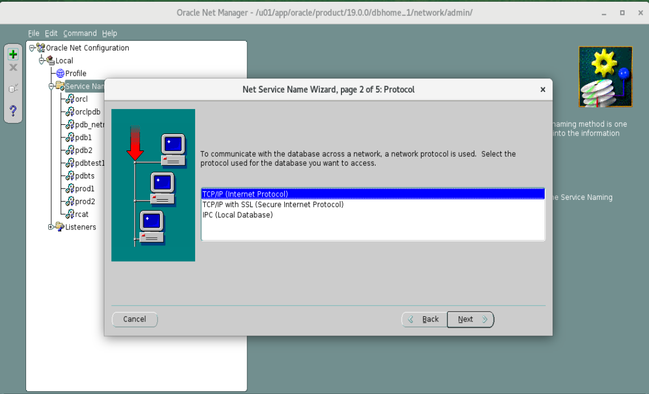
Task: Click the prod2 service icon
Action: coord(70,202)
